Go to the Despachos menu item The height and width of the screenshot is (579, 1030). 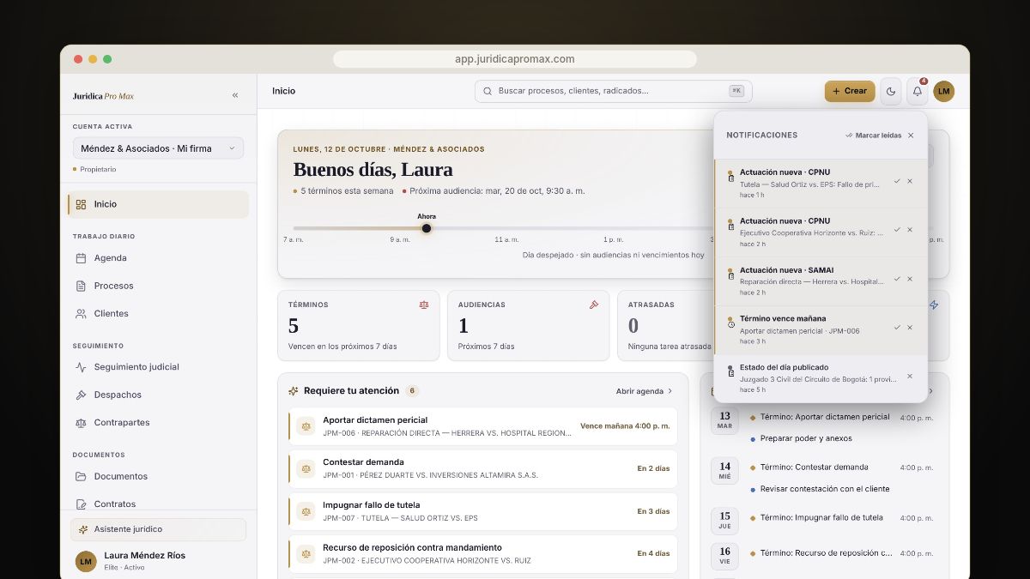[x=158, y=395]
